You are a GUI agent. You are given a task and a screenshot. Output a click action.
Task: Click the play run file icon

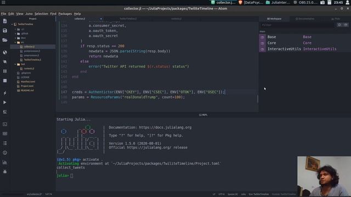coord(5,102)
